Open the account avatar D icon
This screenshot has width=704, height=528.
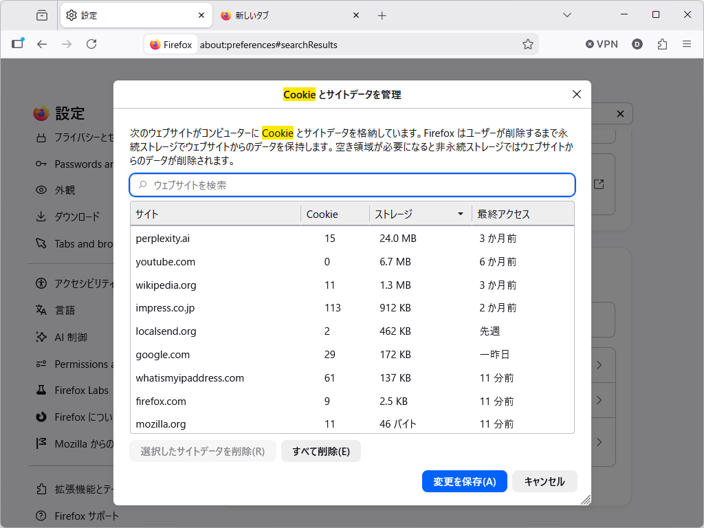[x=637, y=44]
